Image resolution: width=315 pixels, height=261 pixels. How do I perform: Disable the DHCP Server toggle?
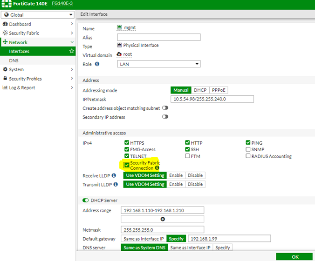[85, 201]
